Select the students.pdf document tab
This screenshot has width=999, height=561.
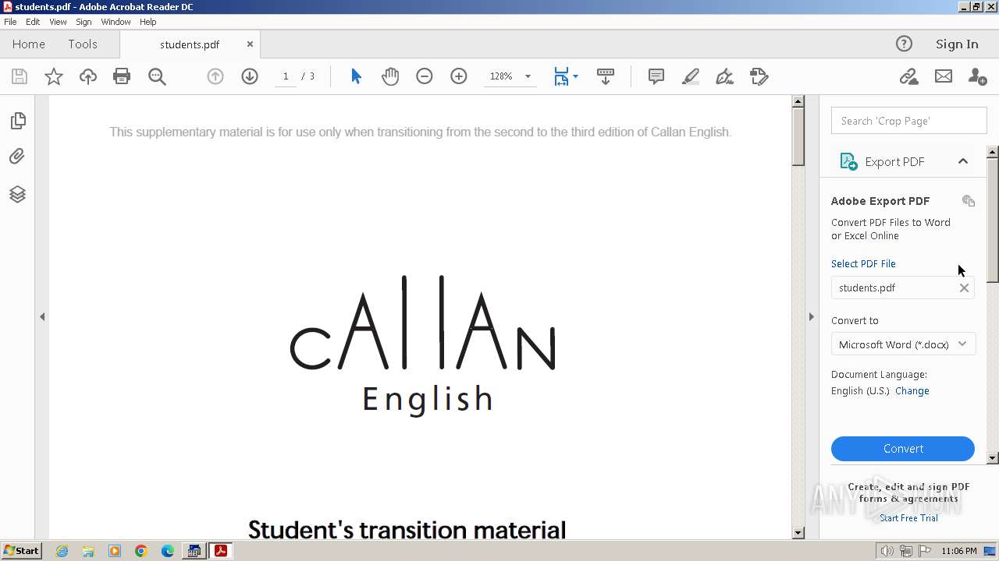[x=190, y=44]
